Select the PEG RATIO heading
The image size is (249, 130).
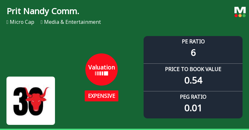[x=193, y=97]
